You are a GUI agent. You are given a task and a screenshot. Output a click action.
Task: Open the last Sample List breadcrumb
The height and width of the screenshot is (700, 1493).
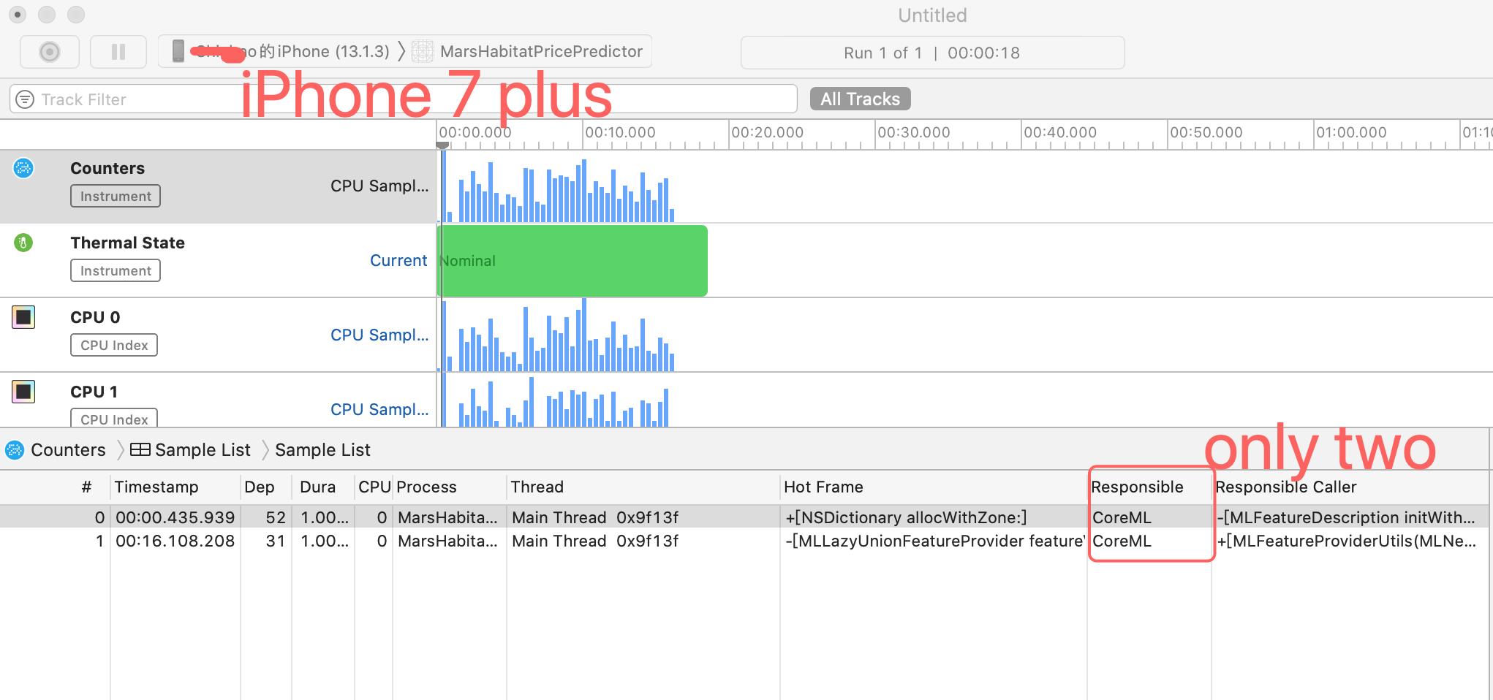322,449
